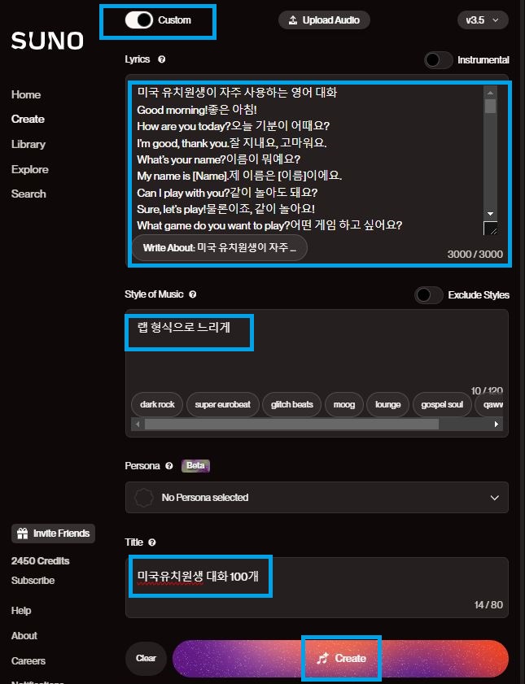The width and height of the screenshot is (525, 684).
Task: Click the Lyrics help question-mark icon
Action: coord(161,59)
